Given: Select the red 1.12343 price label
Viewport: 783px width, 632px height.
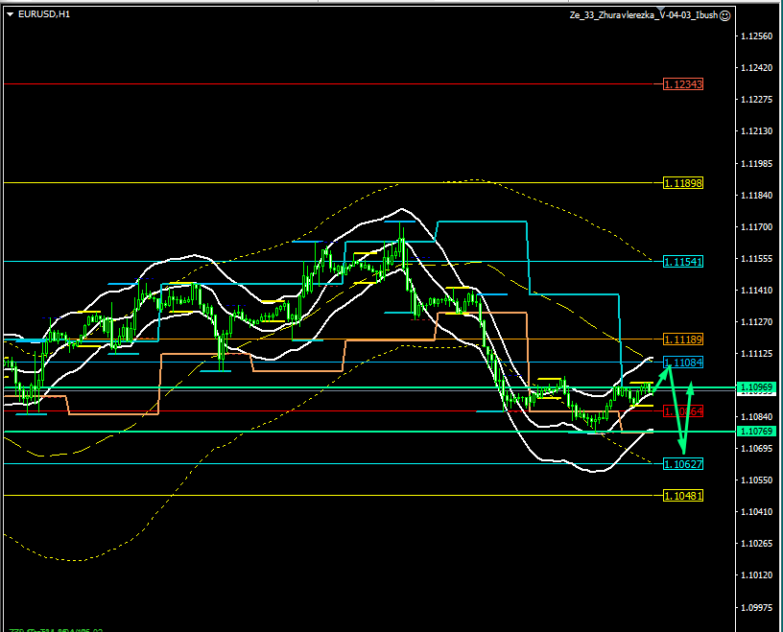Looking at the screenshot, I should tap(683, 84).
